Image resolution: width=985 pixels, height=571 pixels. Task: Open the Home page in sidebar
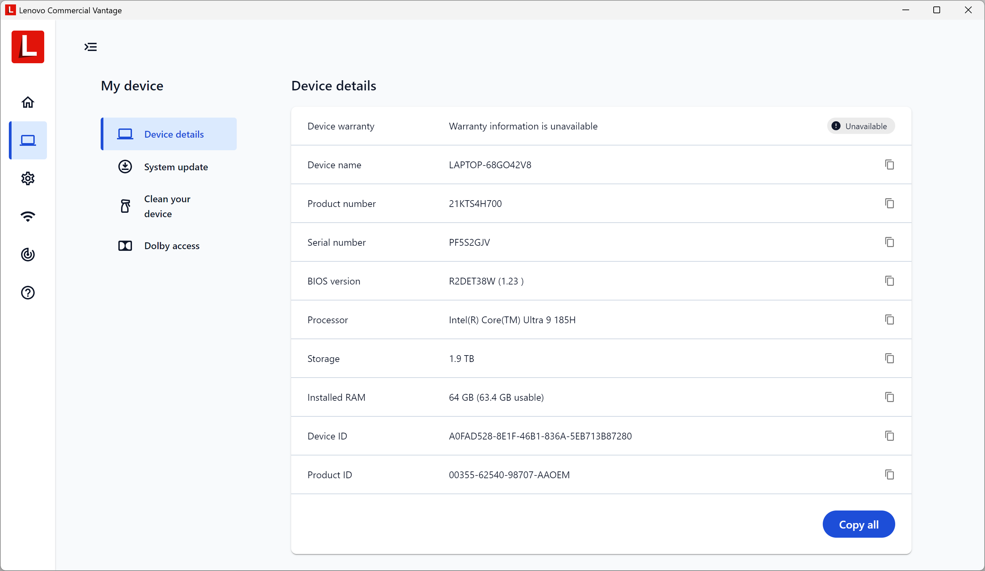28,102
